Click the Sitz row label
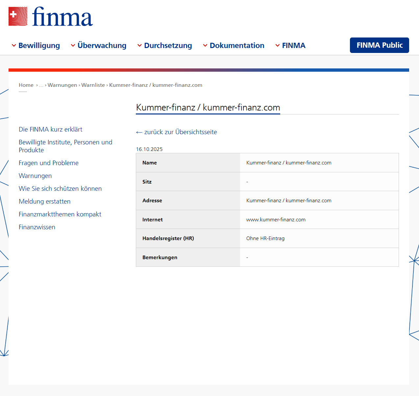This screenshot has width=419, height=396. coord(147,182)
